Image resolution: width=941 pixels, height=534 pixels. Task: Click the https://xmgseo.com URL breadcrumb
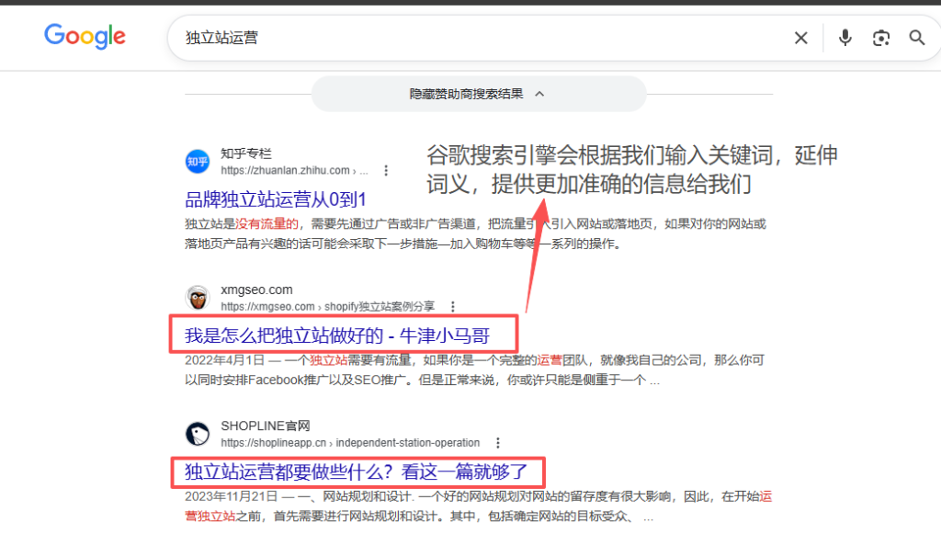[x=268, y=307]
